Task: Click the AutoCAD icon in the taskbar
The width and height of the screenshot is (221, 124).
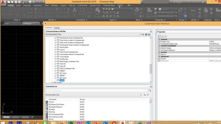Action: (123, 123)
